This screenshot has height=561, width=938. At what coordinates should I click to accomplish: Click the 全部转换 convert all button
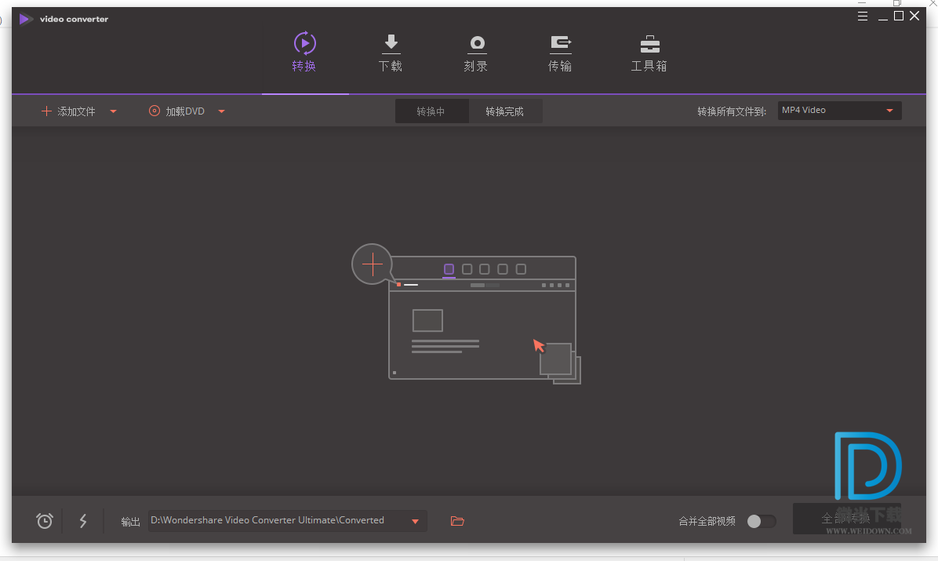tap(846, 519)
